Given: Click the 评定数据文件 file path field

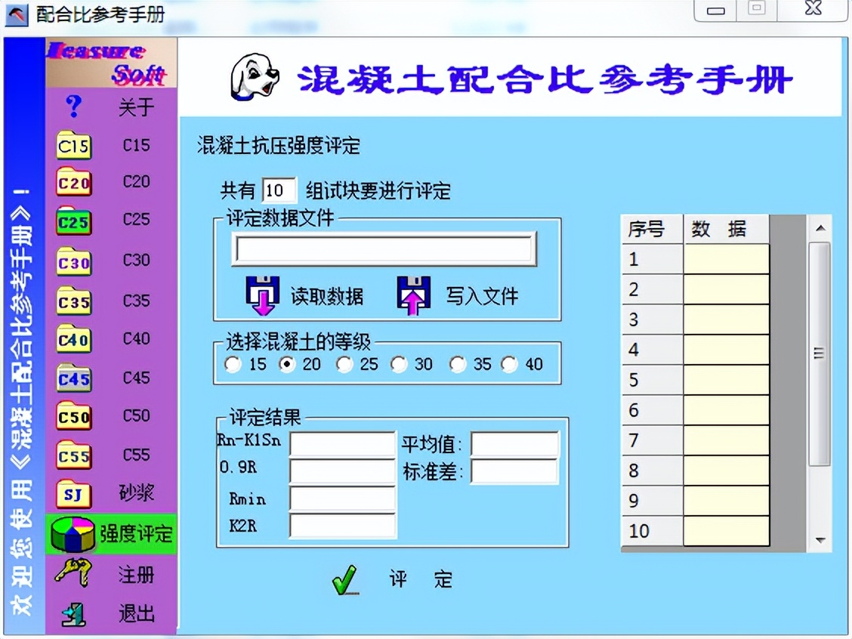Looking at the screenshot, I should coord(385,249).
